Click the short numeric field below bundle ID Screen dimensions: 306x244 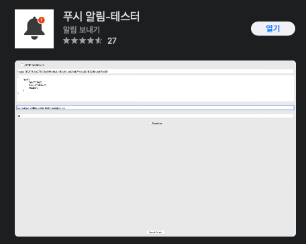[x=155, y=116]
